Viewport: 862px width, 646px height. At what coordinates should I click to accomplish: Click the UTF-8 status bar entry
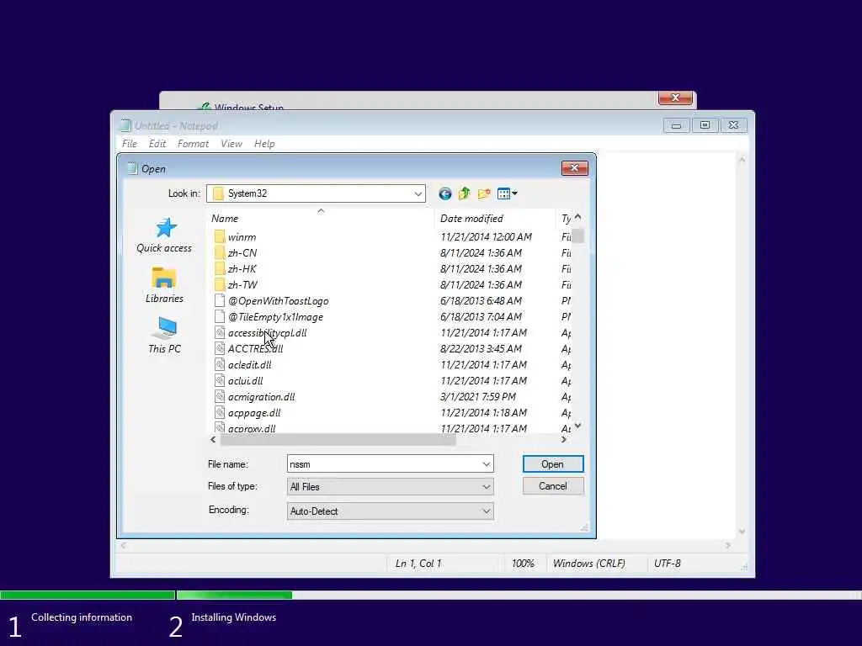pos(667,563)
